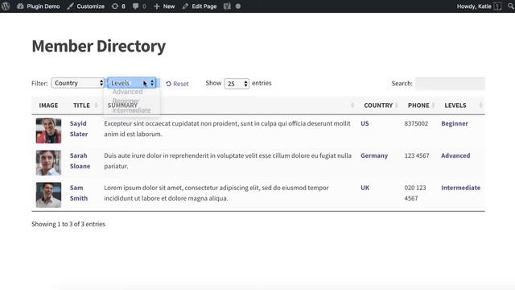Click phone number 8375002
Image resolution: width=515 pixels, height=290 pixels.
tap(416, 123)
